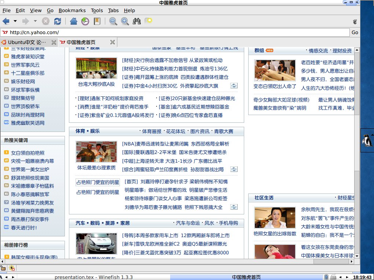Viewport: 374px width, 280px height.
Task: Go back using the Back arrow
Action: pyautogui.click(x=6, y=21)
